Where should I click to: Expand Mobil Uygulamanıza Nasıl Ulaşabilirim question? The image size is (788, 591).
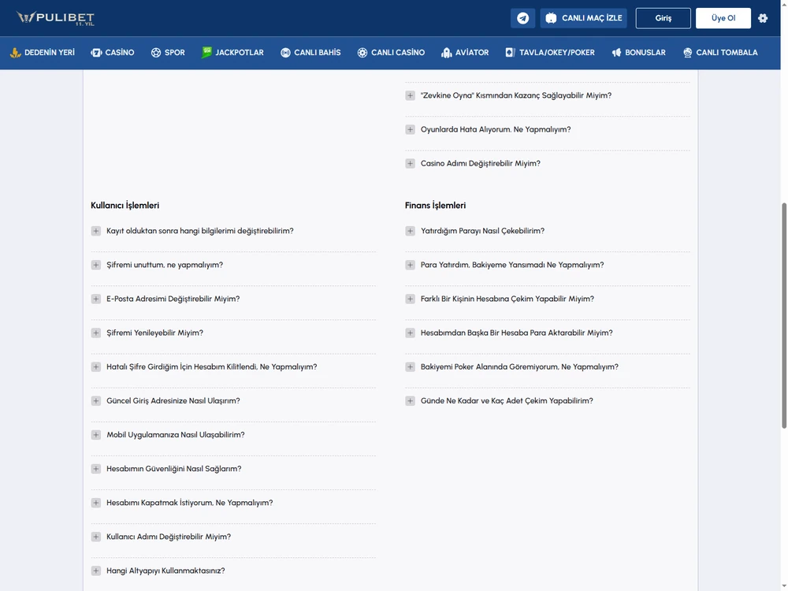(96, 435)
